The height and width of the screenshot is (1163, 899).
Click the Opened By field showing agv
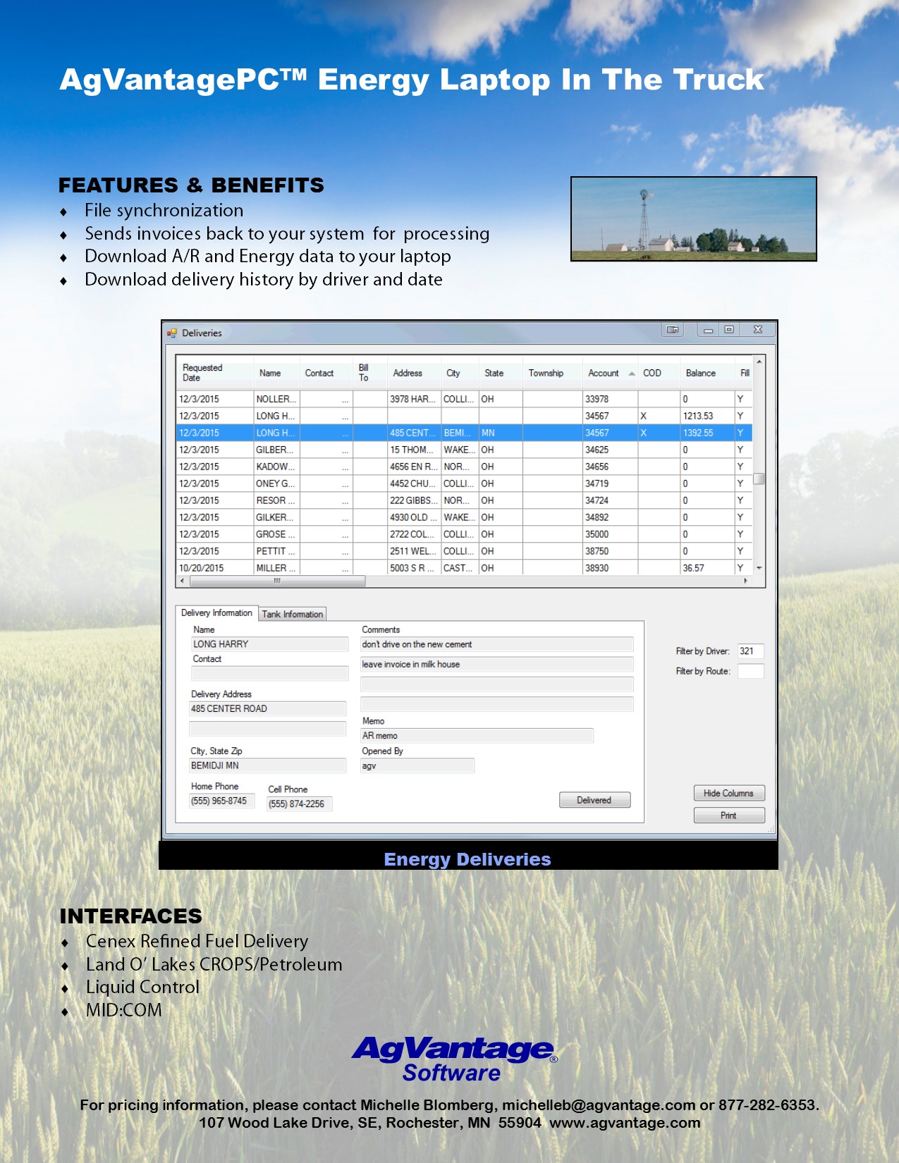pyautogui.click(x=417, y=765)
